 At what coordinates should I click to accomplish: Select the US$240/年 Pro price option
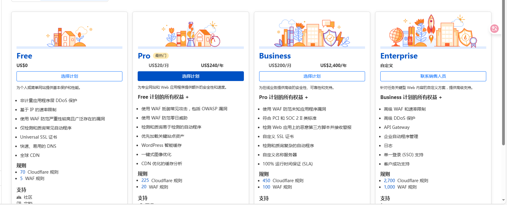212,65
